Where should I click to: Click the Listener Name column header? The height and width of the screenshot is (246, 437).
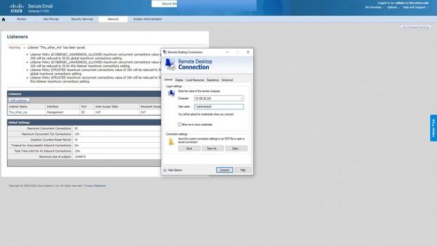[18, 107]
